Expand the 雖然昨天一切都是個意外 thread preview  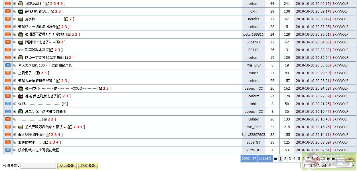(15, 27)
